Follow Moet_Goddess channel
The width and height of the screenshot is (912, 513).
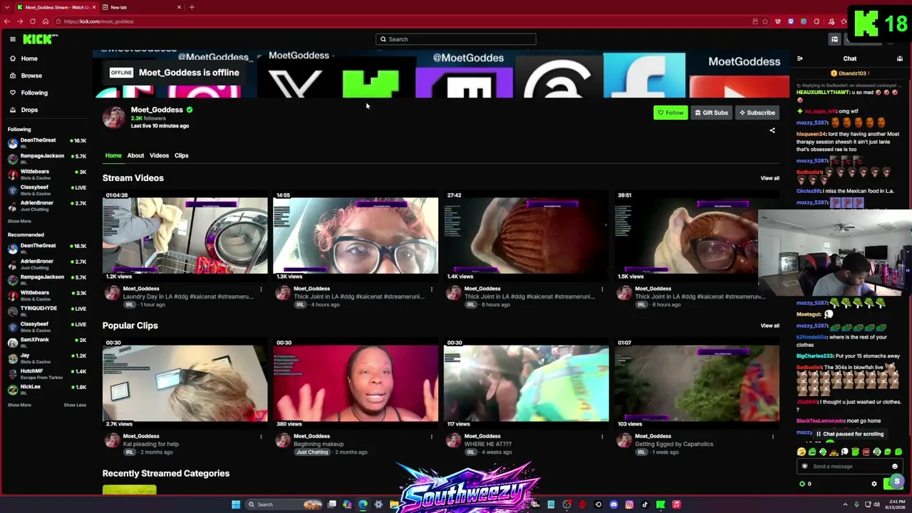point(670,113)
